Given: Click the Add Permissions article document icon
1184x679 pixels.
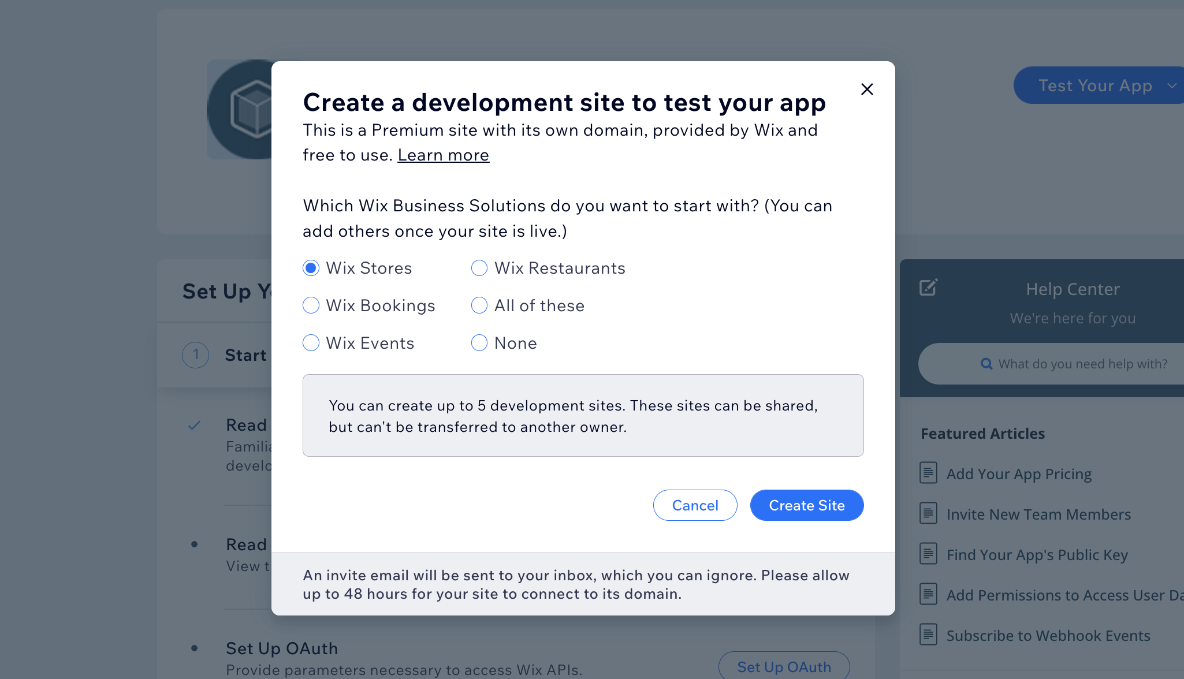Looking at the screenshot, I should click(928, 594).
